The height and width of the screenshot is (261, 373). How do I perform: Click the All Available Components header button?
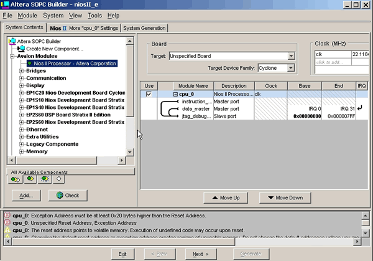coord(71,172)
